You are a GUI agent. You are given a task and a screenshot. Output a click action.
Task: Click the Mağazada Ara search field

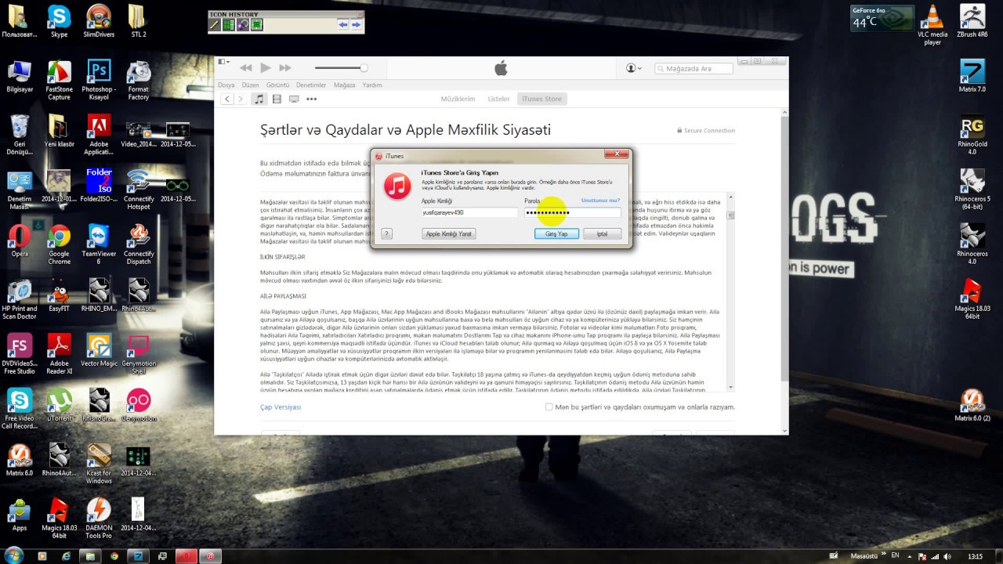(693, 69)
